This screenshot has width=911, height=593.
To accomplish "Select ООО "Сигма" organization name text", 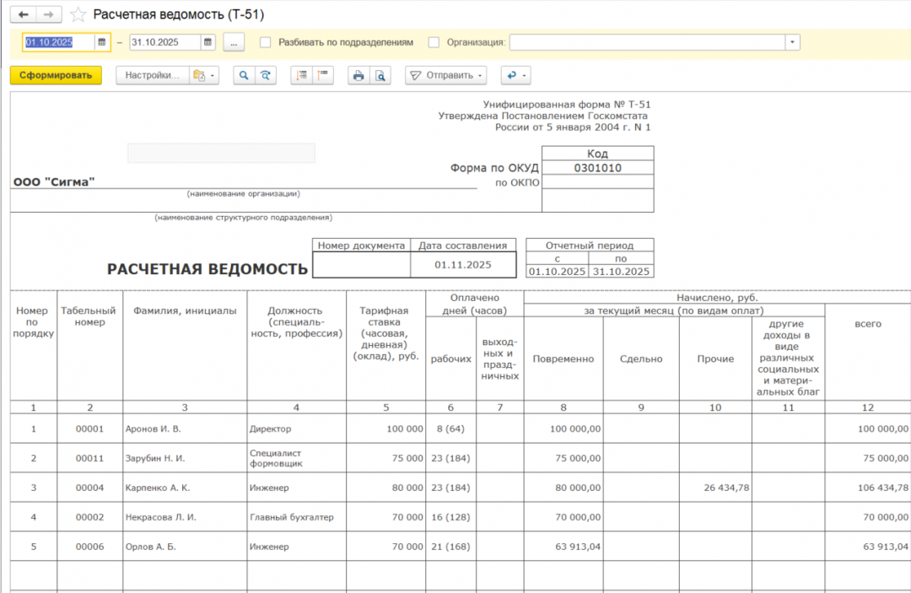I will [54, 182].
